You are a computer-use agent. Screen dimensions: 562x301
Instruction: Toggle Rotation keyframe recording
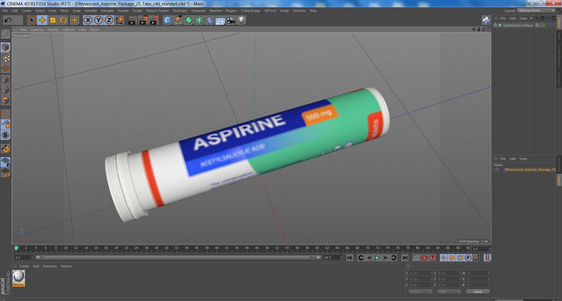[x=460, y=258]
